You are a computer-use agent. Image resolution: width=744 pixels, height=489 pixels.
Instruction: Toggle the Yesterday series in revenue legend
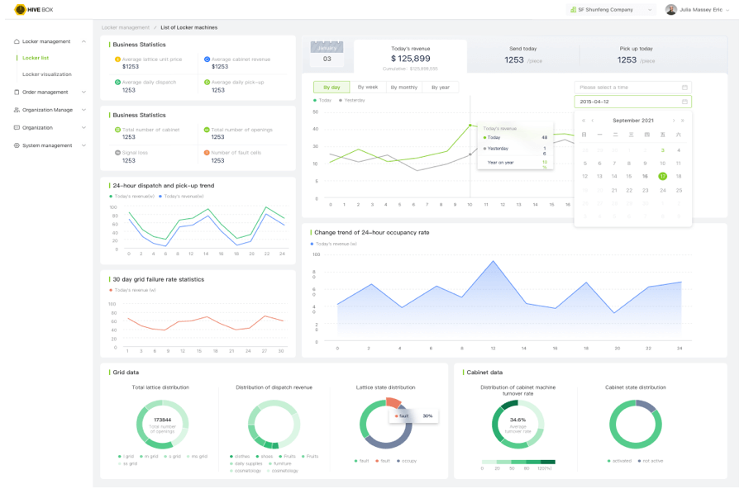click(x=354, y=100)
